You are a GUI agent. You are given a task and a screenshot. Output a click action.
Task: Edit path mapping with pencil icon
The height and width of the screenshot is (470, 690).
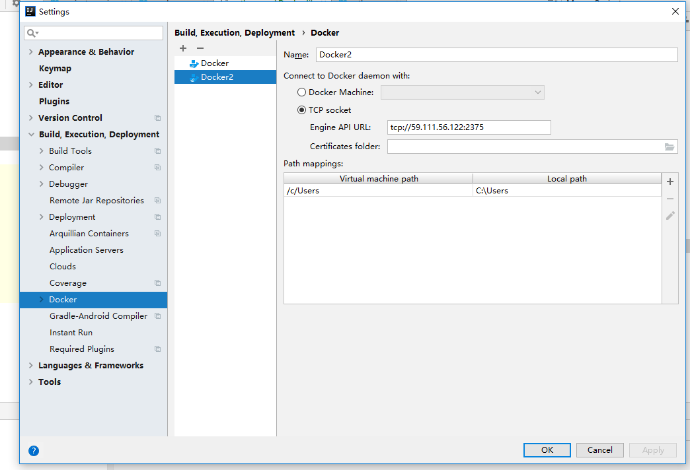[x=670, y=215]
